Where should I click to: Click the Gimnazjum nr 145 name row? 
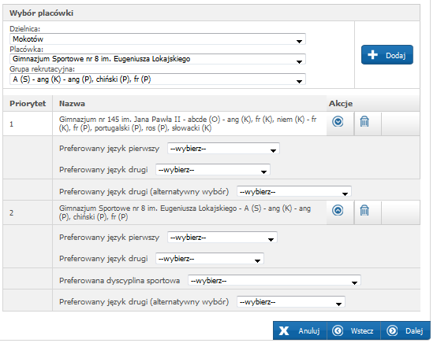click(189, 124)
